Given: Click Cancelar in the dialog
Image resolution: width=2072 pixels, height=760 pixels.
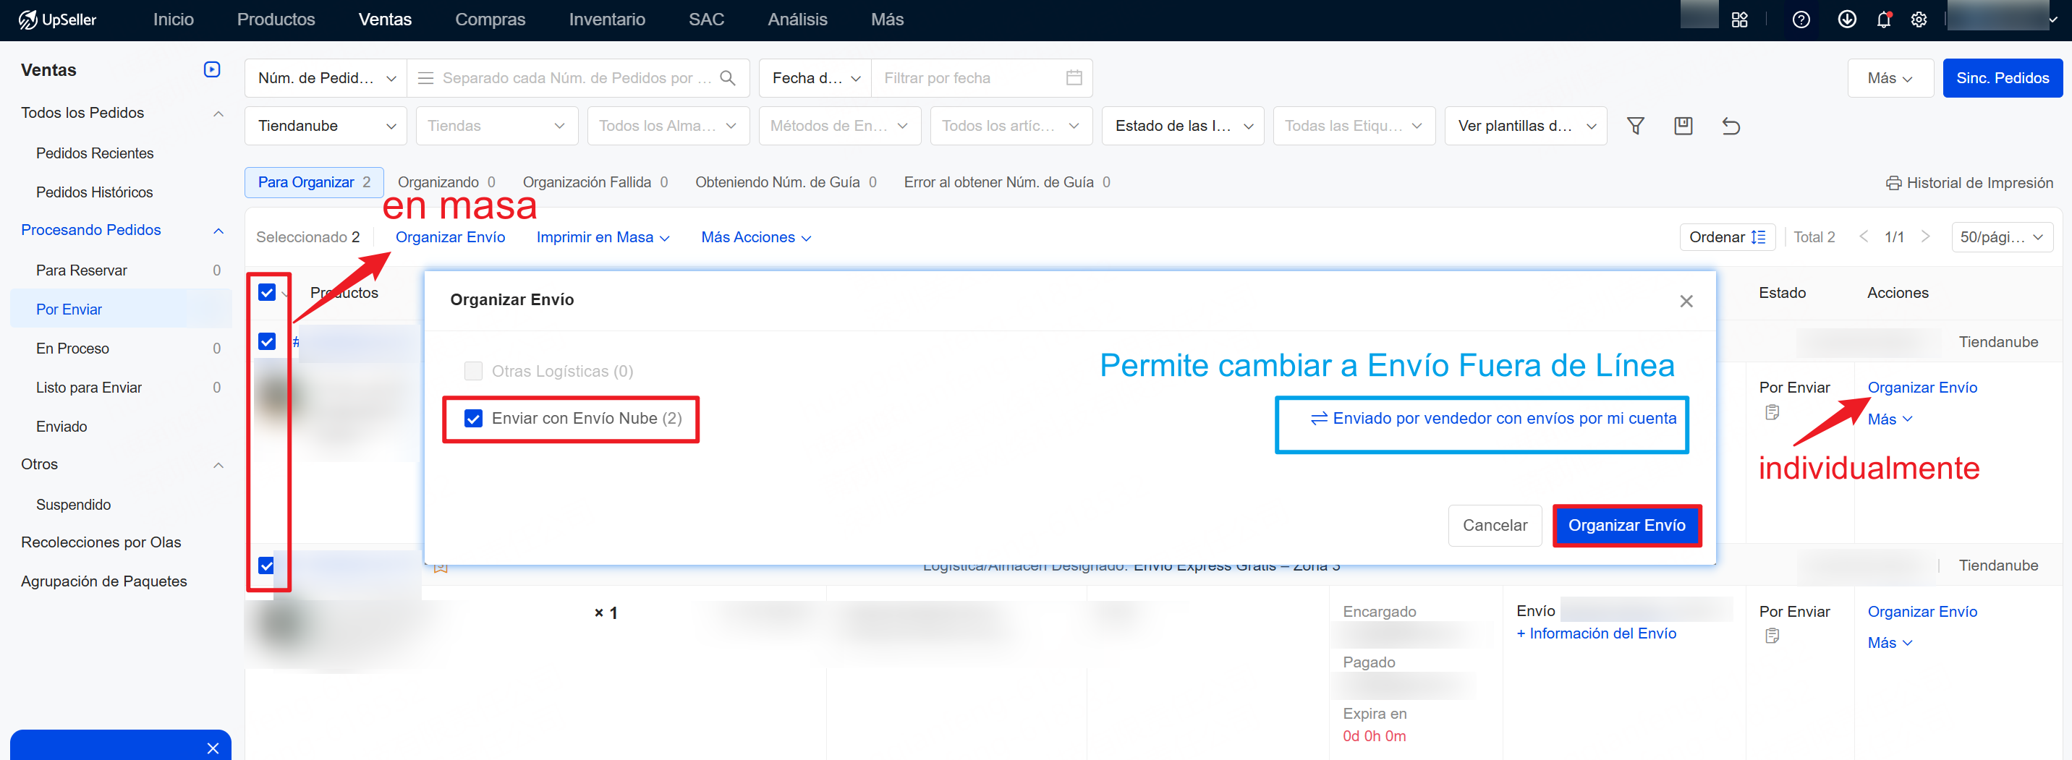Looking at the screenshot, I should pyautogui.click(x=1495, y=525).
